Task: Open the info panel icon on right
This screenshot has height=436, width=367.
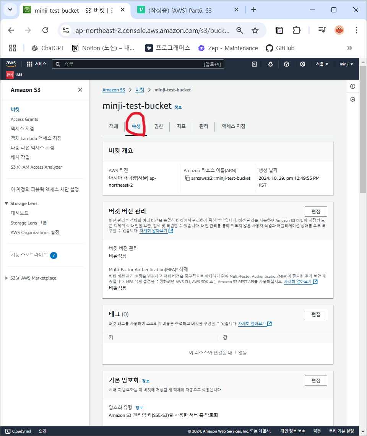Action: point(352,86)
